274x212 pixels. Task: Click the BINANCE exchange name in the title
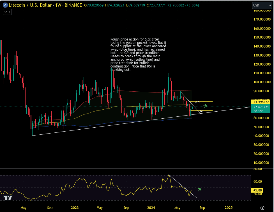(73, 5)
